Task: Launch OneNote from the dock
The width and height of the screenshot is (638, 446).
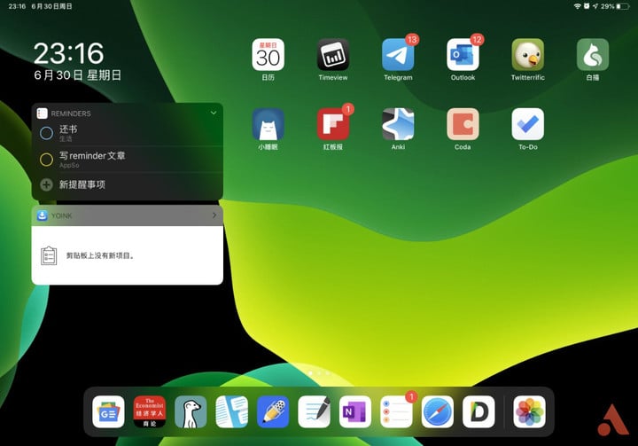Action: pos(355,411)
